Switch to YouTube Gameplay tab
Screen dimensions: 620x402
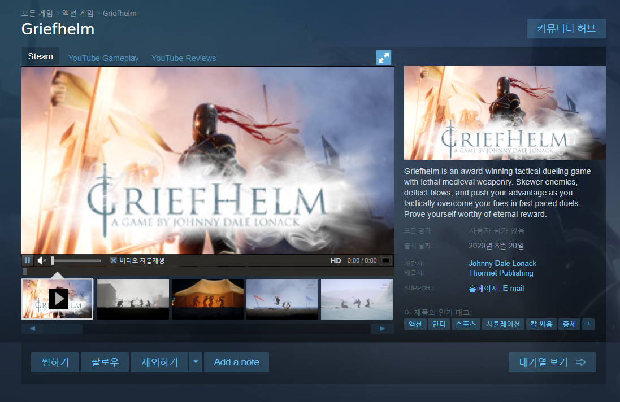103,58
